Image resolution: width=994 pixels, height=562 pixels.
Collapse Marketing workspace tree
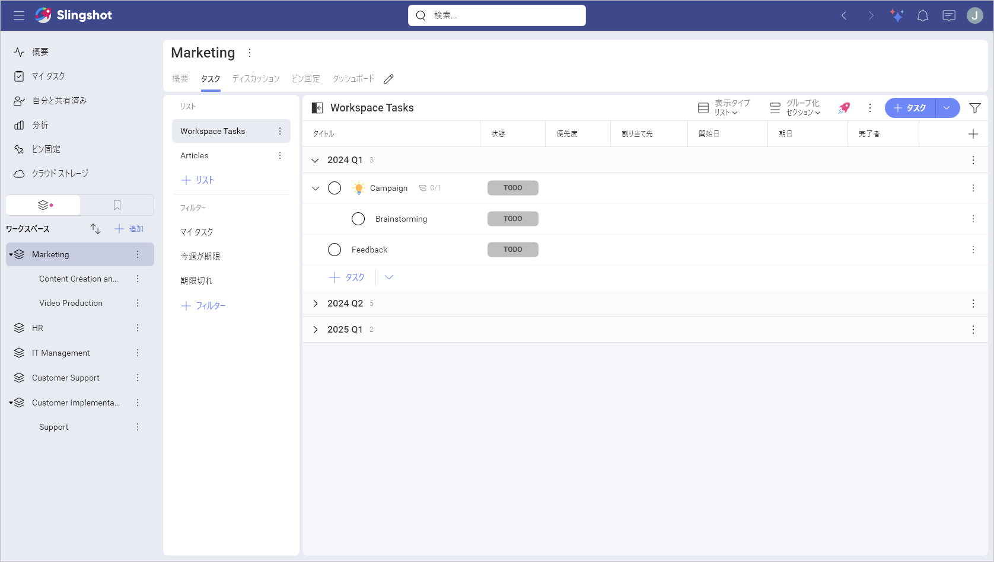(11, 254)
